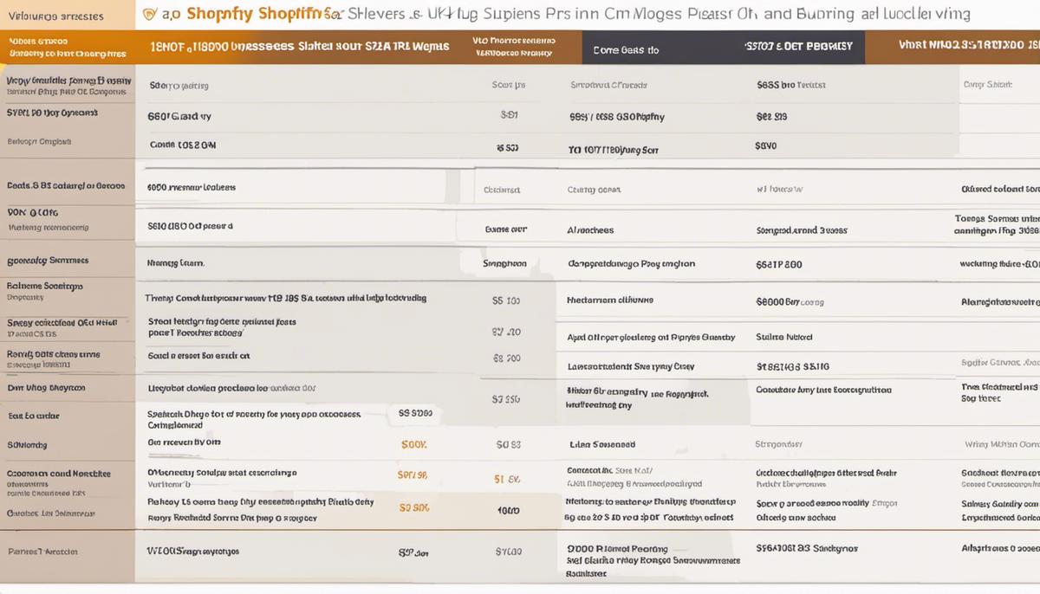This screenshot has height=594, width=1040.
Task: Click the orange 'V!o' column header
Action: (x=515, y=47)
